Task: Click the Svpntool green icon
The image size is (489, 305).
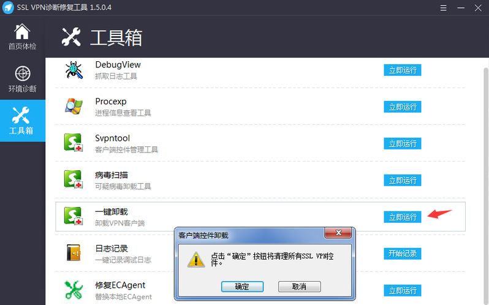Action: 74,143
